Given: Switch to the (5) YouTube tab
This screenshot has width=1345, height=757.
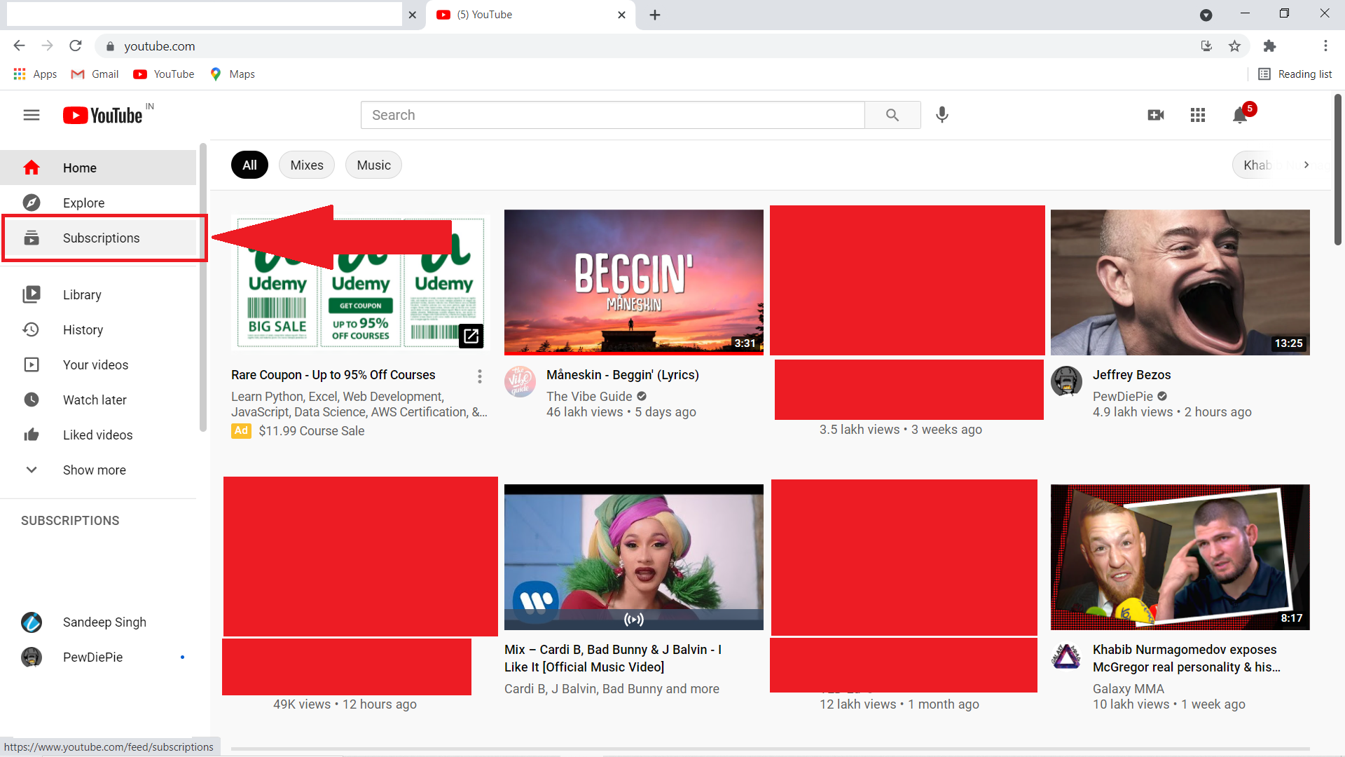Looking at the screenshot, I should 531,15.
